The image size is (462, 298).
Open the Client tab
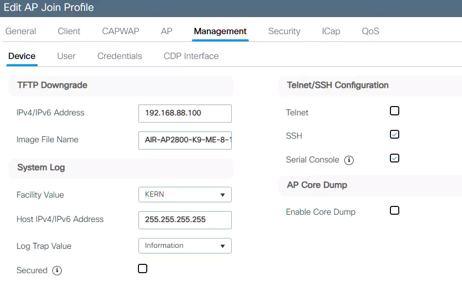(69, 31)
